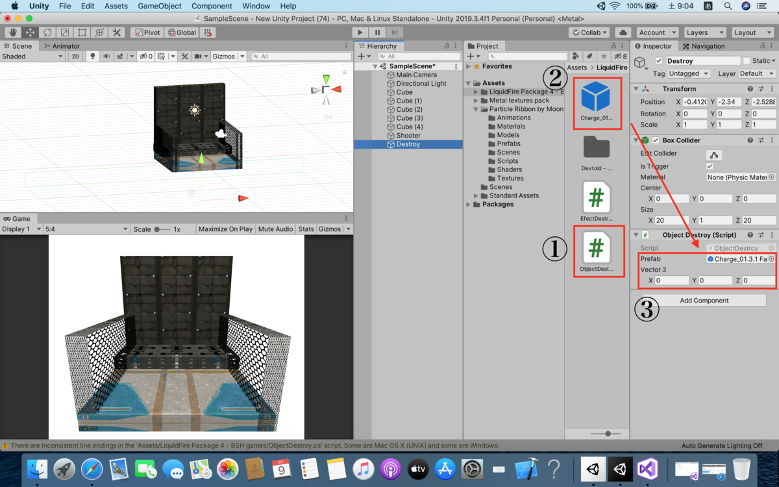Click Maximize On Play button
This screenshot has width=779, height=487.
click(226, 229)
